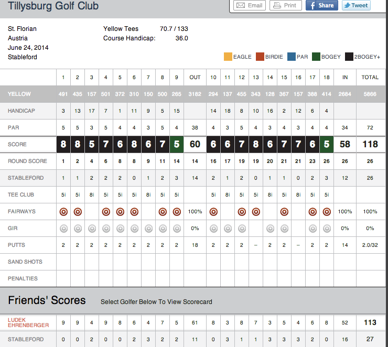Select the fairway target icon for hole 12
Screen dimensions: 388x347
tap(242, 212)
